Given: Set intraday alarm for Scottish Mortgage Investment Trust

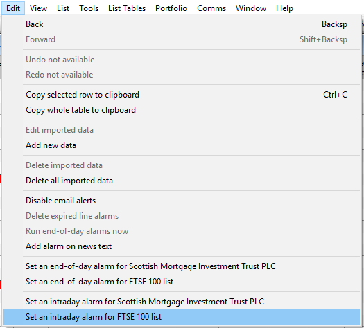Looking at the screenshot, I should [x=182, y=302].
